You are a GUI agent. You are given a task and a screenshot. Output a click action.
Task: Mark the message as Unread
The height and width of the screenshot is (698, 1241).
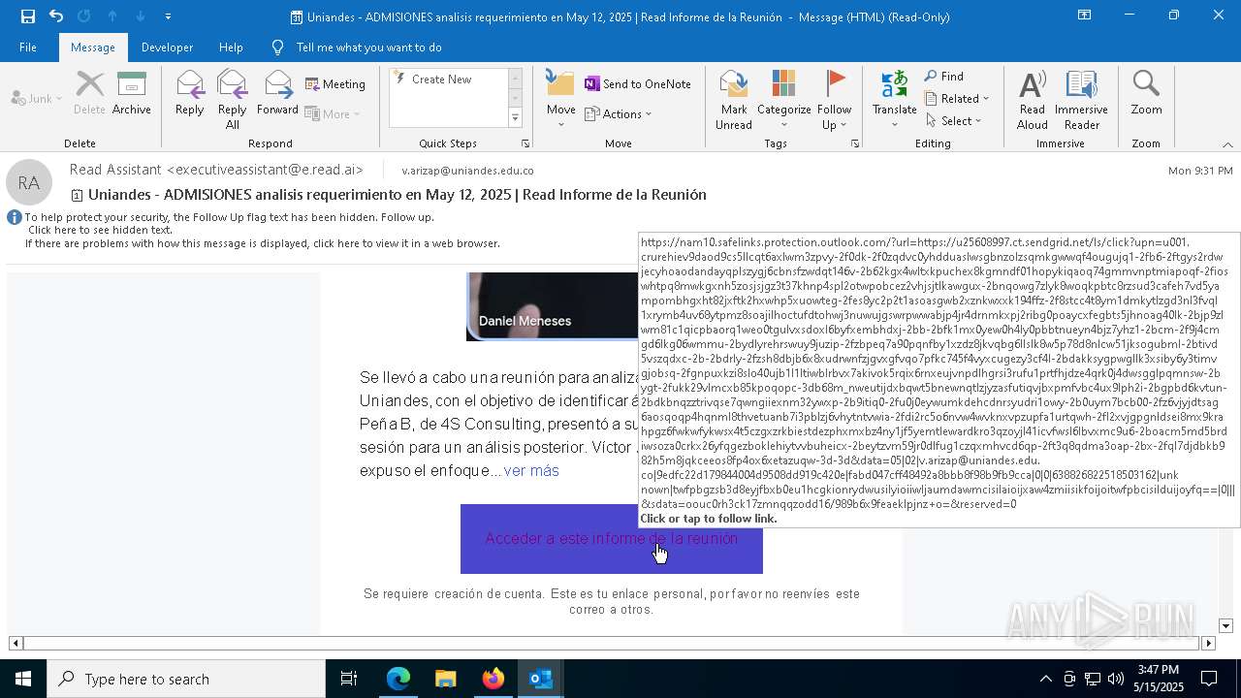pos(734,100)
